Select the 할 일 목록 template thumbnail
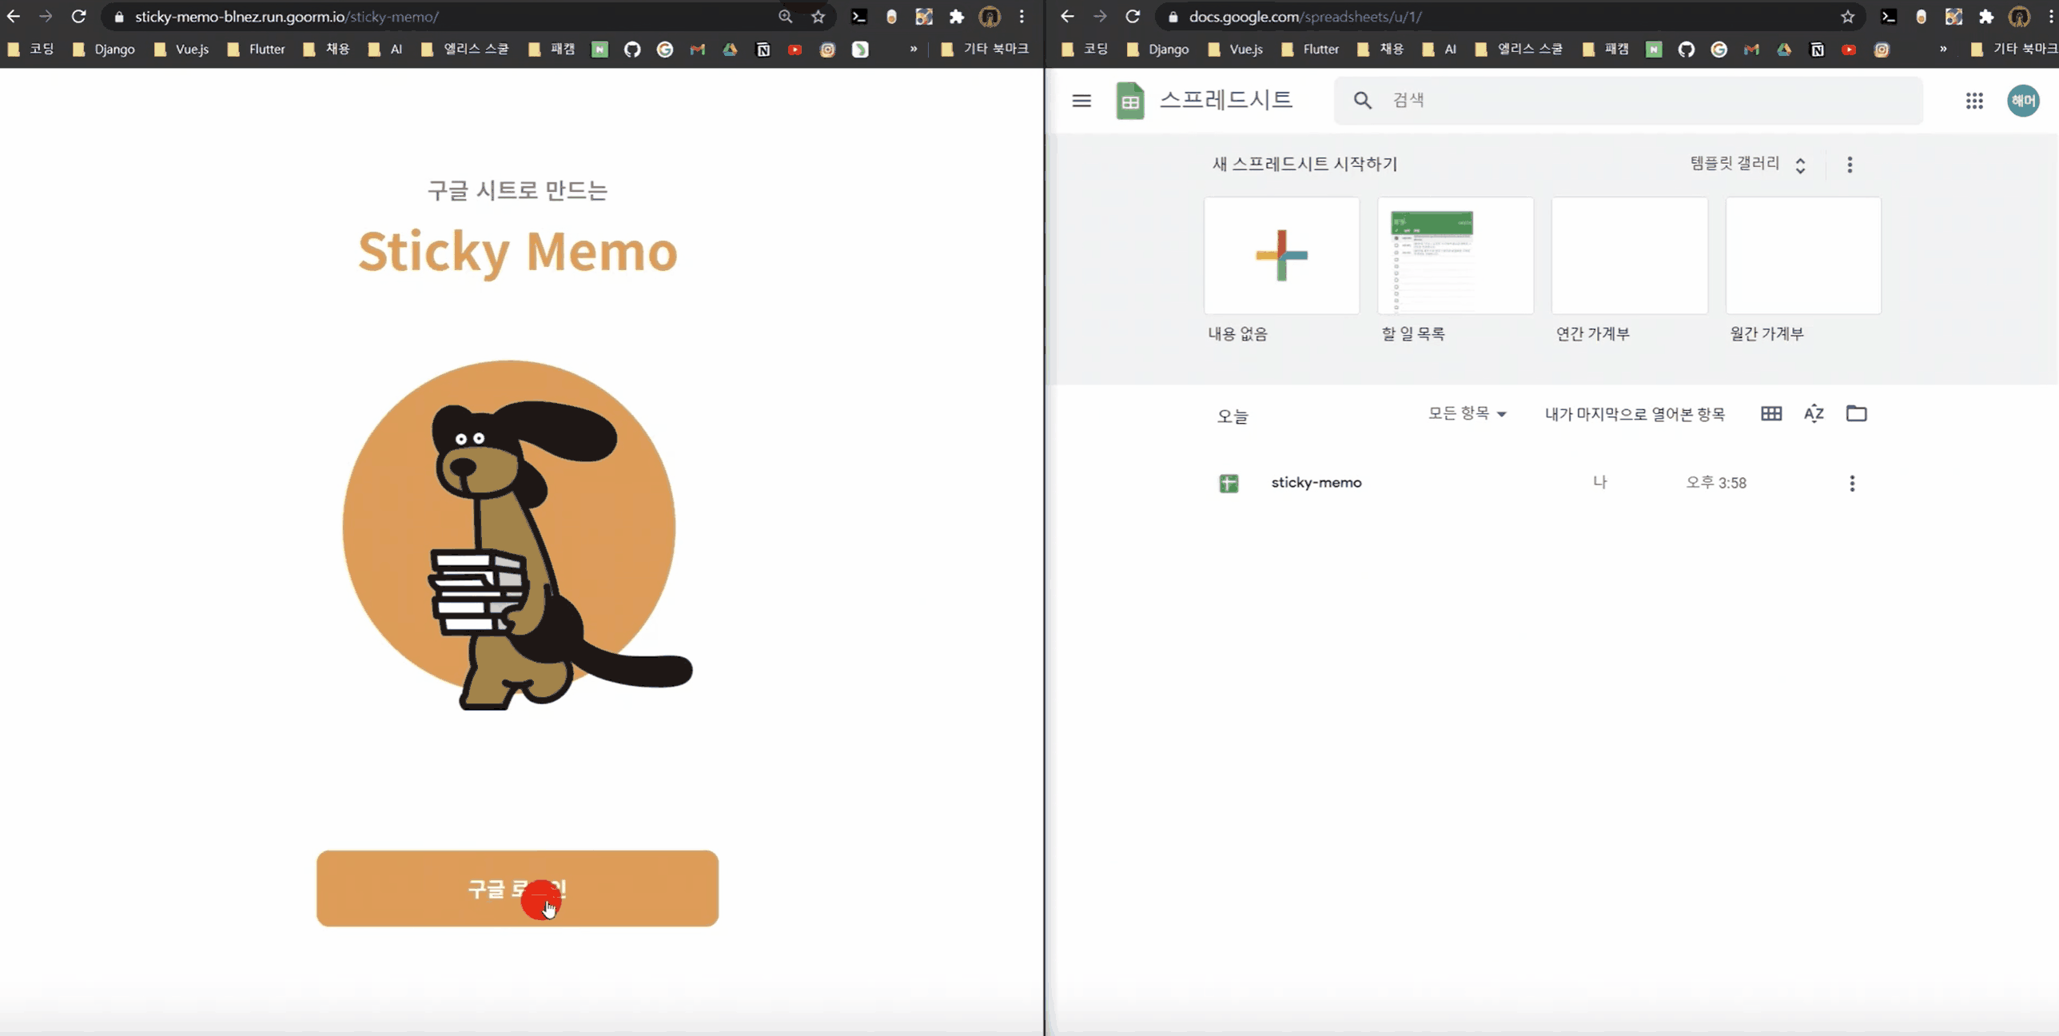 click(1455, 256)
